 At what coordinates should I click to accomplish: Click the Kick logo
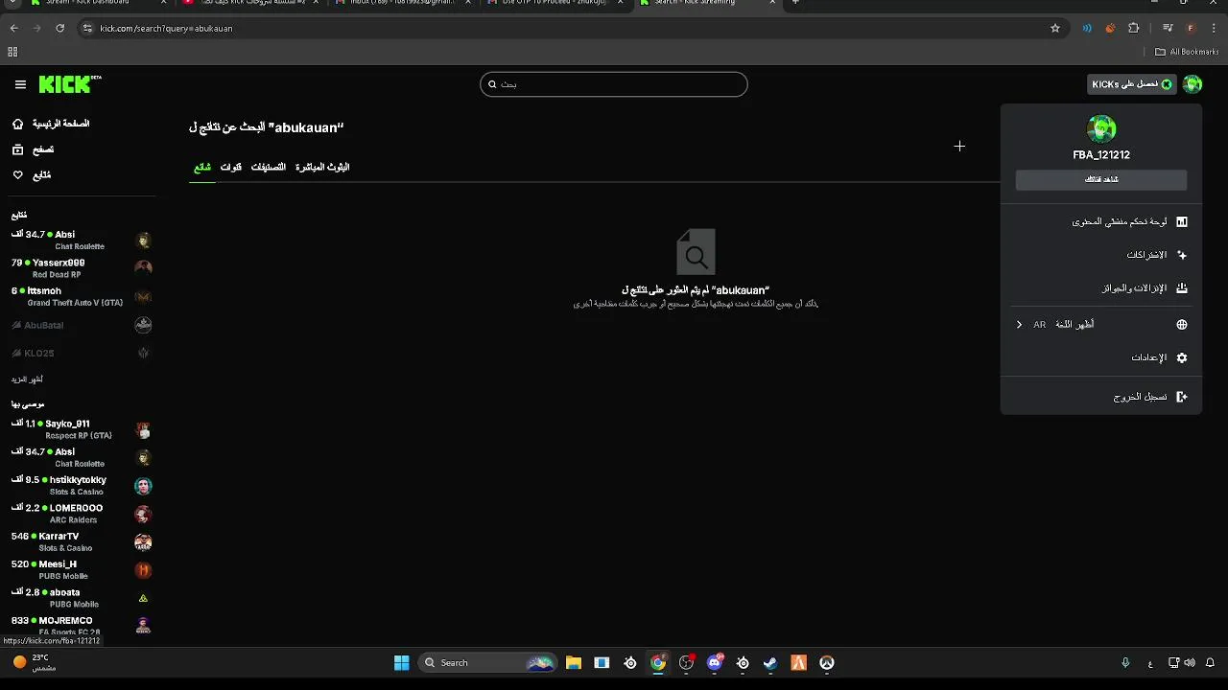click(x=69, y=84)
